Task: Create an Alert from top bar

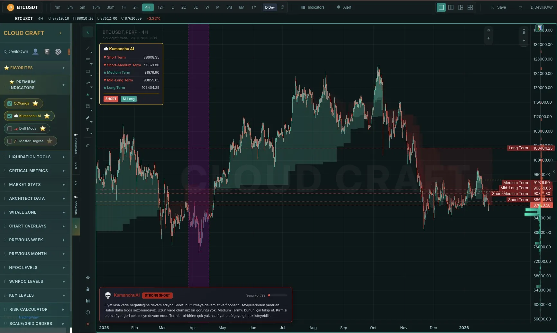Action: (x=344, y=7)
